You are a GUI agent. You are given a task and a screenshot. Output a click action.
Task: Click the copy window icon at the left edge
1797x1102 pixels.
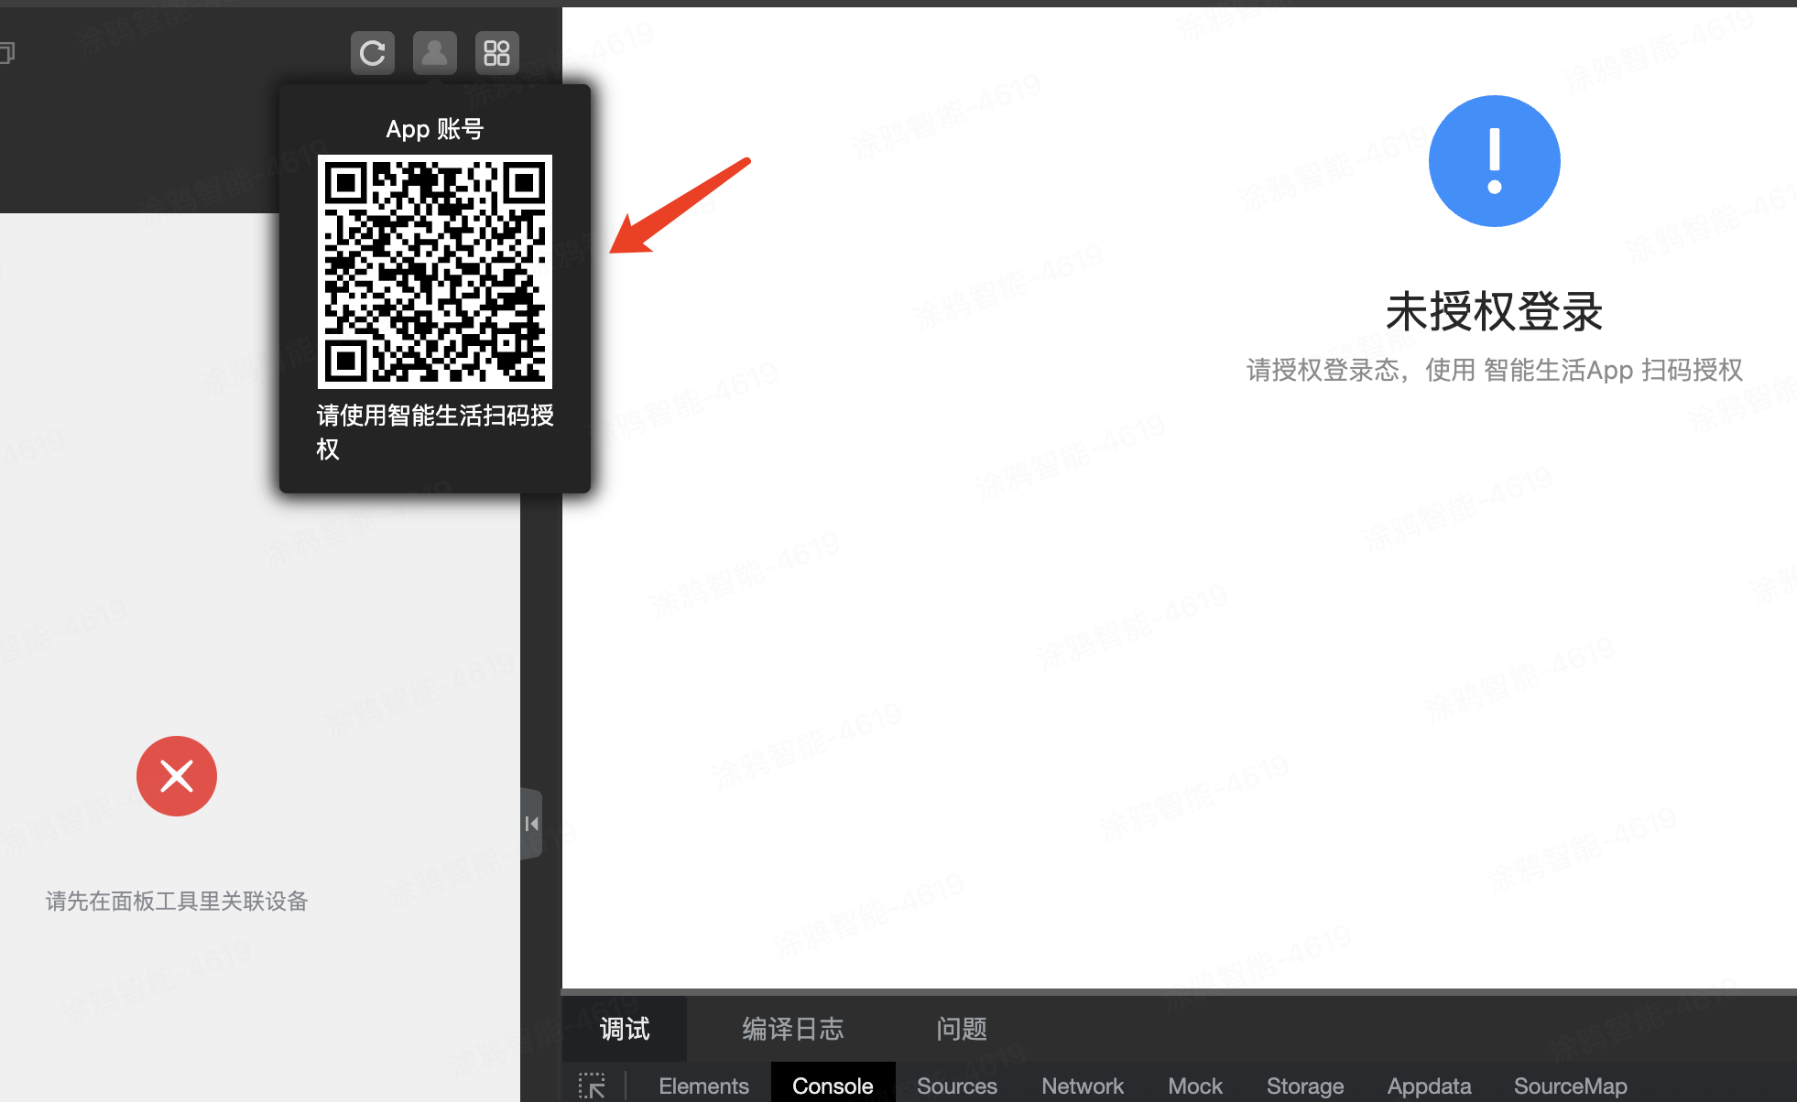tap(6, 53)
